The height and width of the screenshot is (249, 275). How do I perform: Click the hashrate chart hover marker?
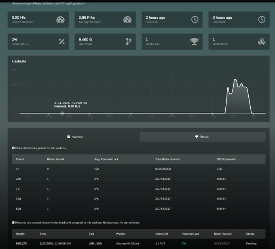coord(62,113)
